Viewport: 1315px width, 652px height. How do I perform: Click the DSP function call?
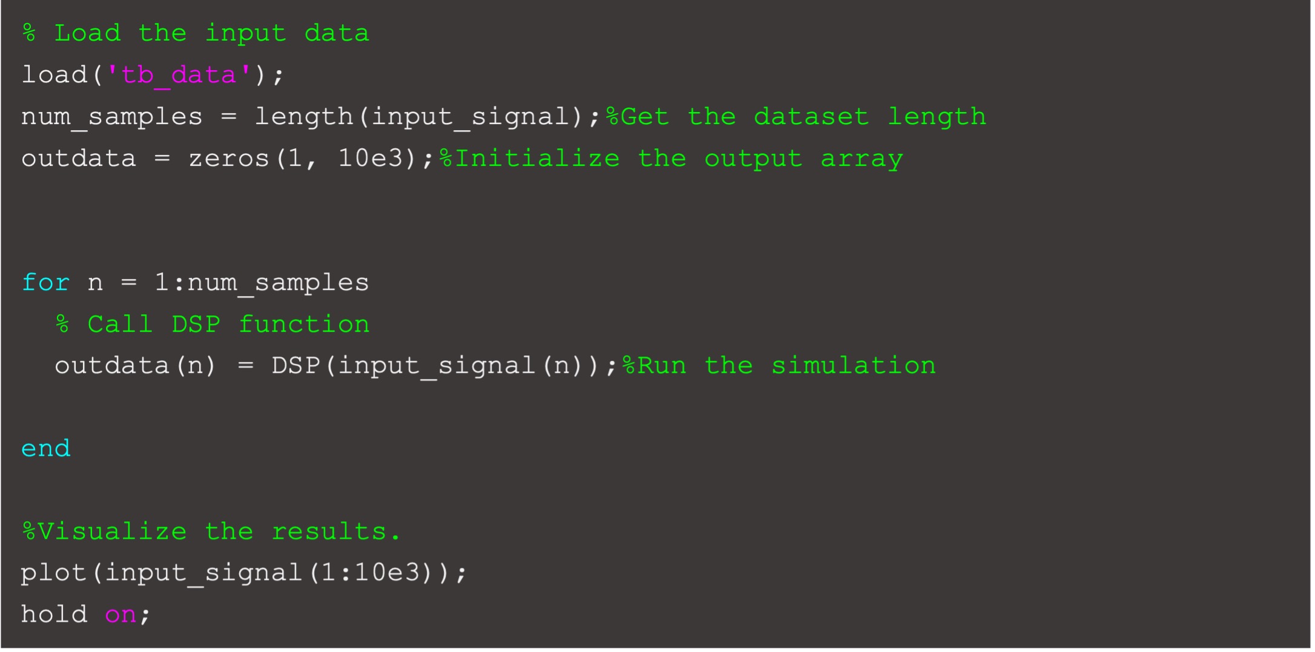pyautogui.click(x=295, y=366)
